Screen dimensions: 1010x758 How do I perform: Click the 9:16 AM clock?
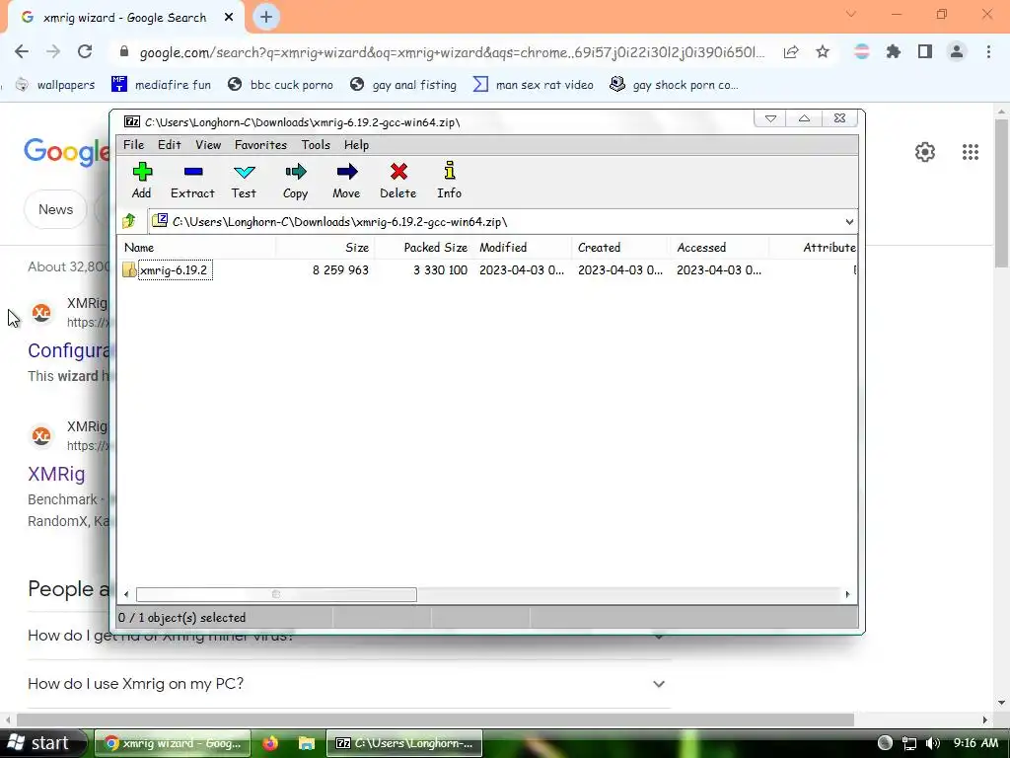click(x=975, y=743)
